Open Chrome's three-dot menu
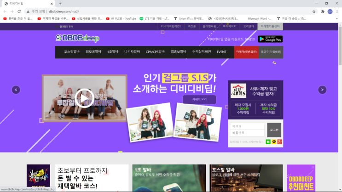 pyautogui.click(x=337, y=11)
